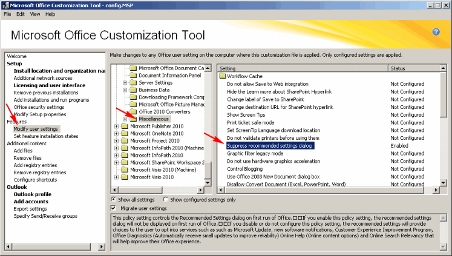Image resolution: width=452 pixels, height=256 pixels.
Task: Select Control Blogging setting
Action: tap(244, 169)
